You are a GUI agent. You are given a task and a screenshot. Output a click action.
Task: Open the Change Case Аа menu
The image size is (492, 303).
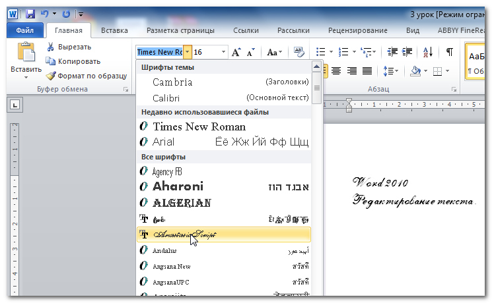click(x=274, y=52)
